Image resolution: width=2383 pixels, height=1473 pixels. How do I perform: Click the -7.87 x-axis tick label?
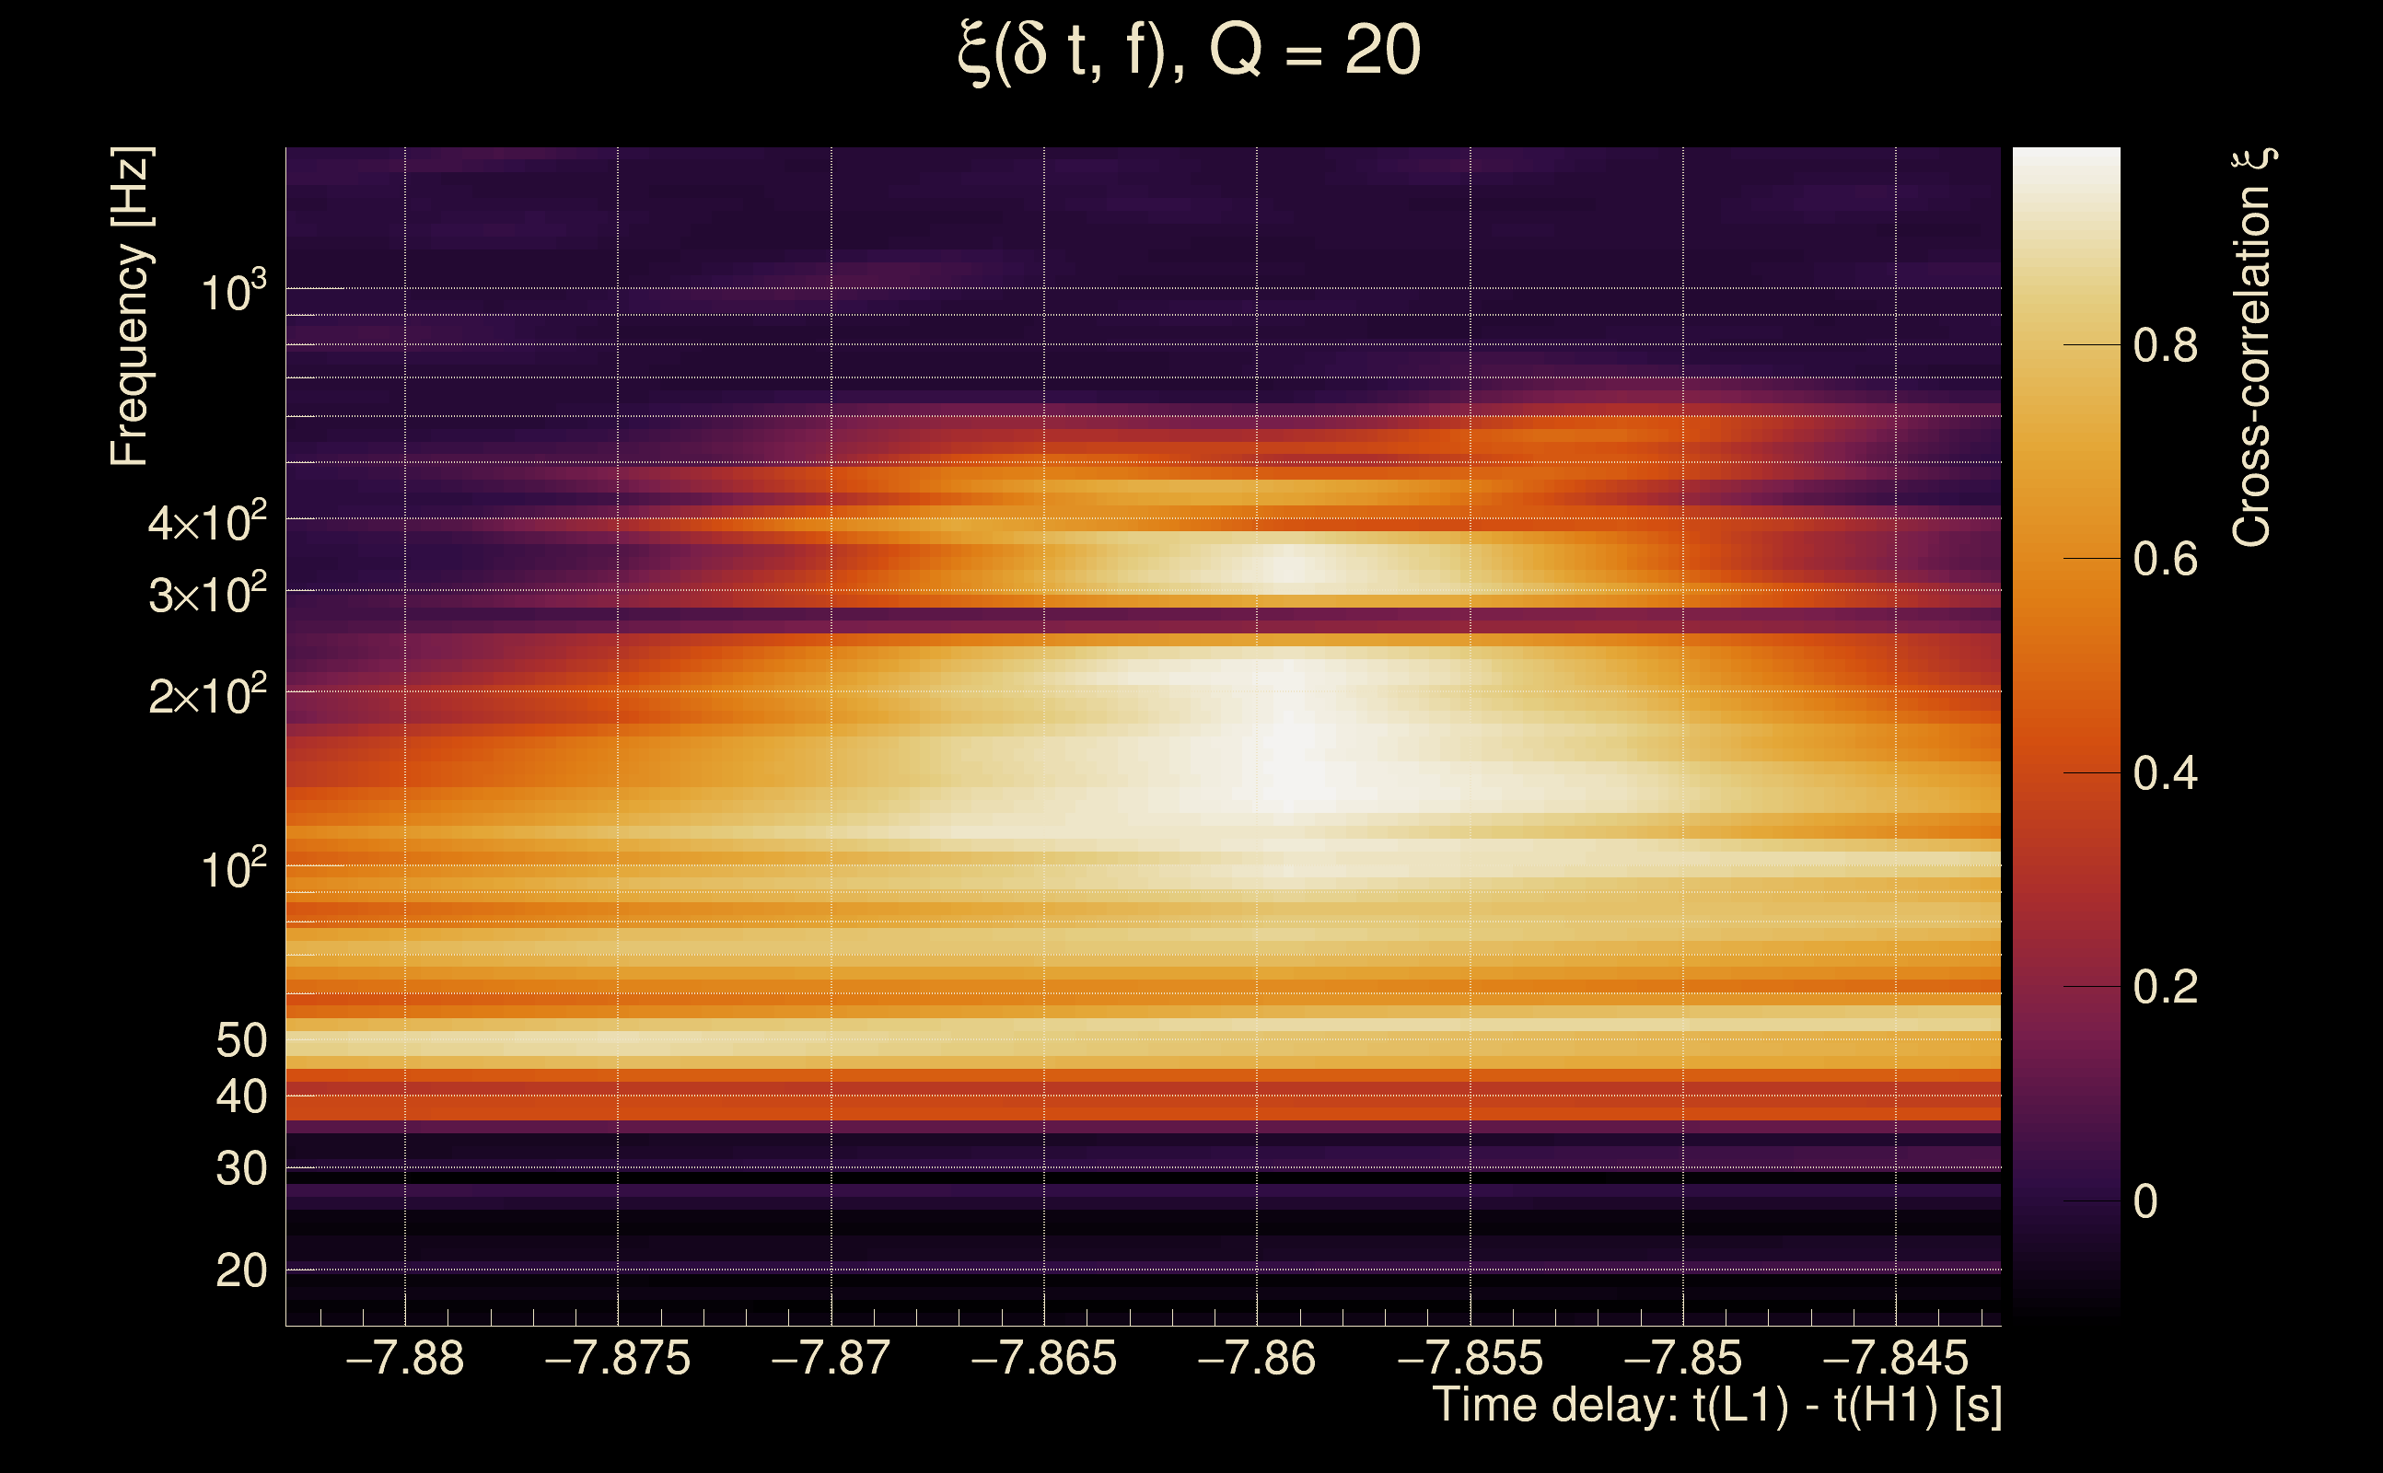pyautogui.click(x=830, y=1359)
